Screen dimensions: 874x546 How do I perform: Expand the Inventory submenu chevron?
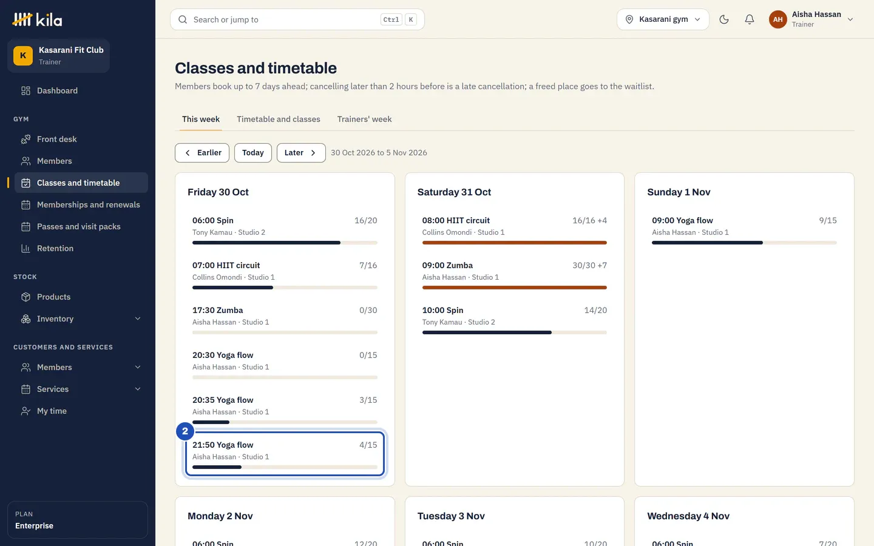click(x=138, y=319)
